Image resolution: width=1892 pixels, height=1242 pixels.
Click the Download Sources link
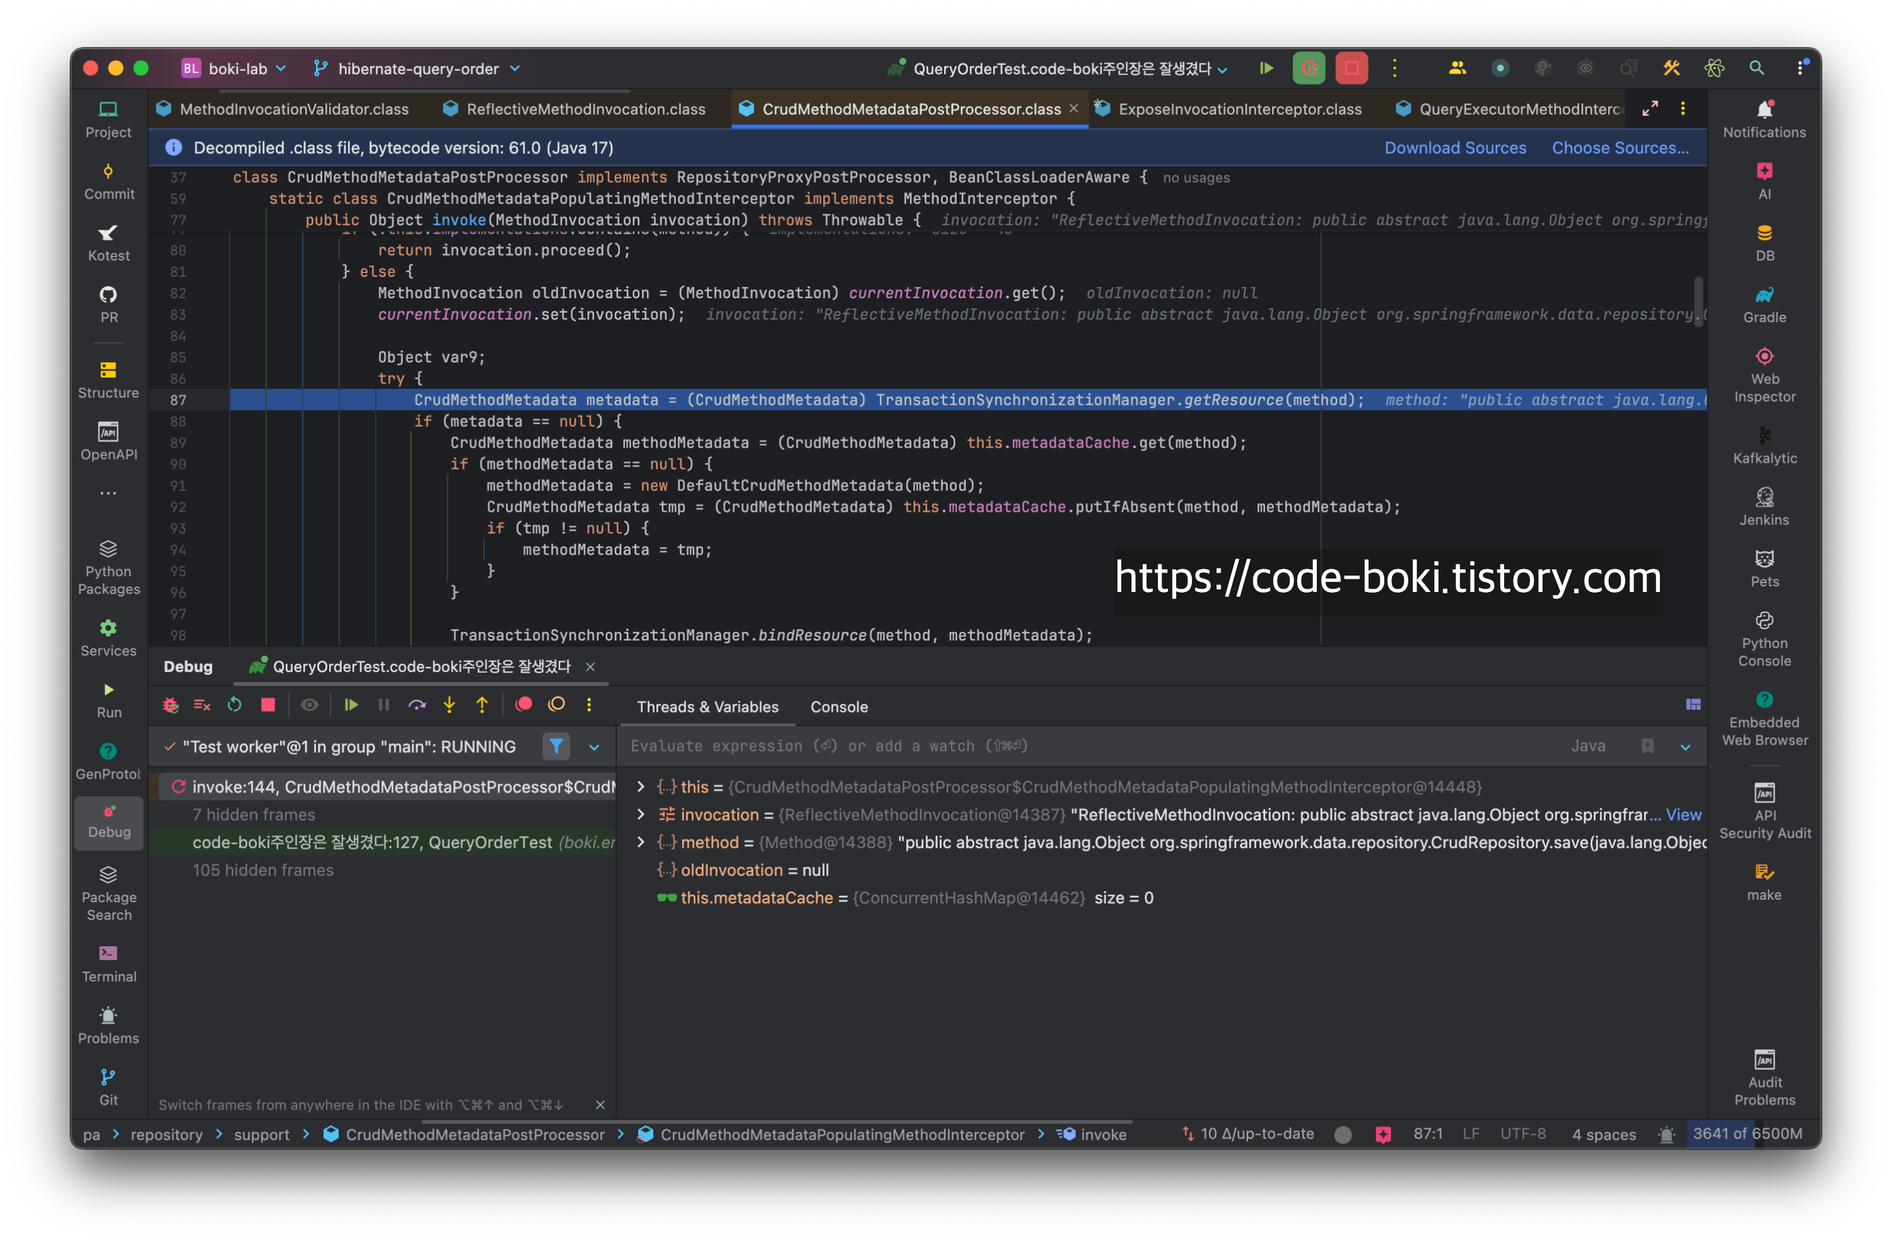1455,148
